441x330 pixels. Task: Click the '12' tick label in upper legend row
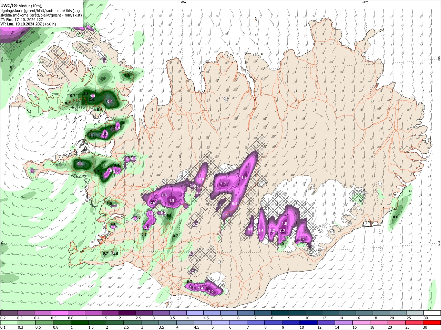click(x=324, y=318)
